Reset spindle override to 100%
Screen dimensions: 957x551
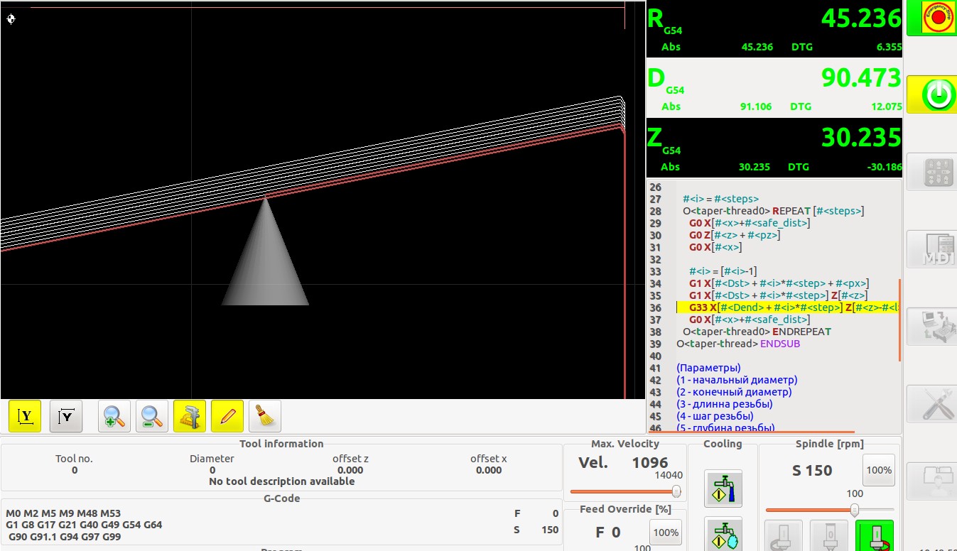coord(878,470)
